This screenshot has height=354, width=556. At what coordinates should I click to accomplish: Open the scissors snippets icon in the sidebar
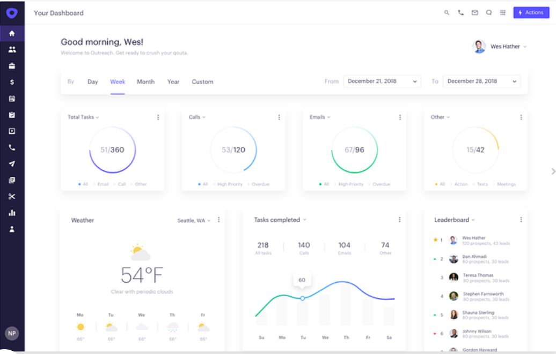click(x=12, y=197)
